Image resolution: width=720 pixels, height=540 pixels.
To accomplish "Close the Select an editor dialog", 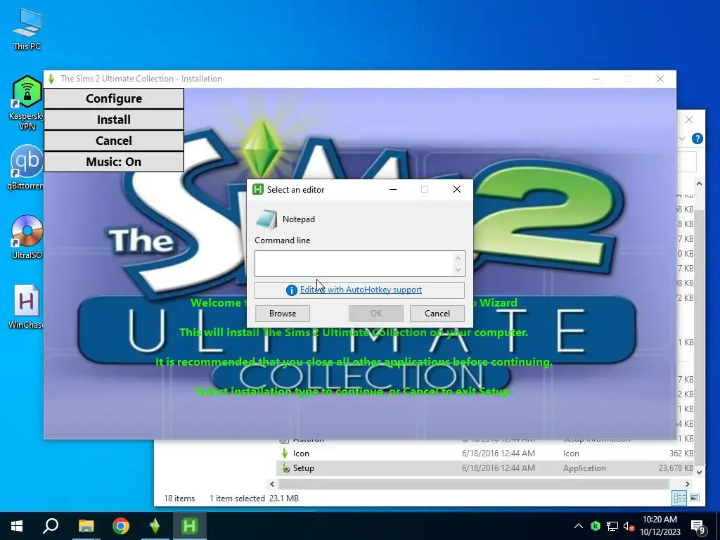I will pos(457,189).
